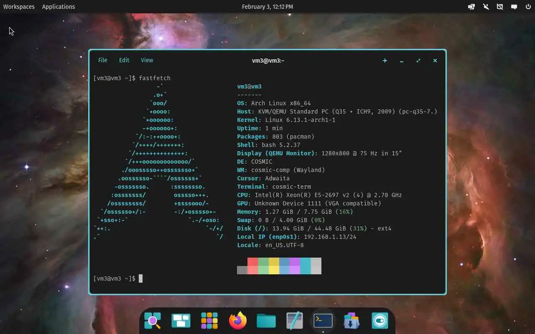
Task: Open Workspaces from the top panel
Action: [19, 7]
